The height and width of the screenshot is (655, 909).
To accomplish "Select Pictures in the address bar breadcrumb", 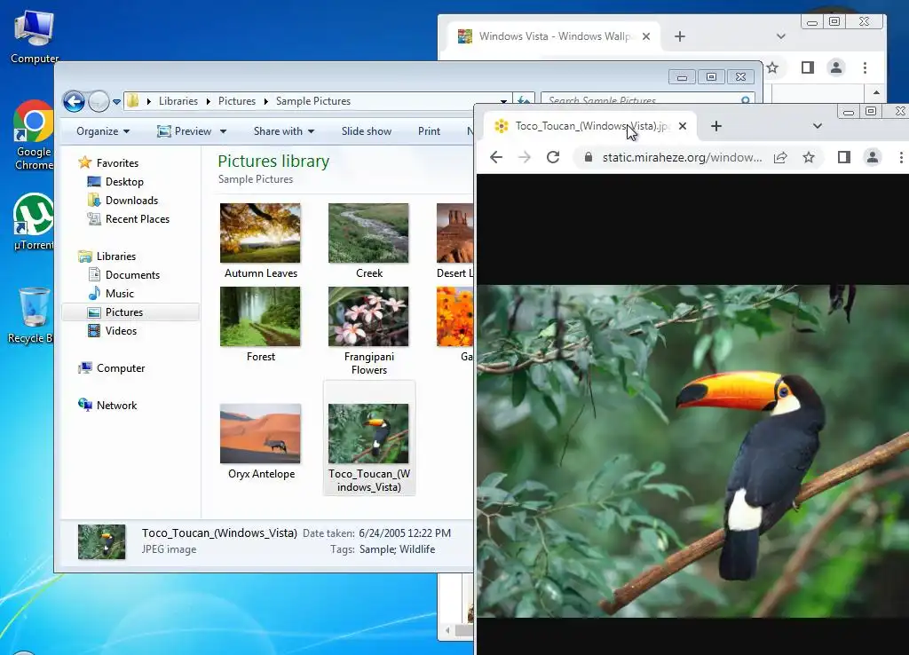I will (236, 101).
